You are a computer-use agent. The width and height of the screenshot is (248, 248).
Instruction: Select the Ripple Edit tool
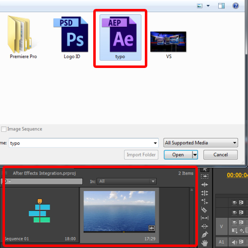coord(205,185)
